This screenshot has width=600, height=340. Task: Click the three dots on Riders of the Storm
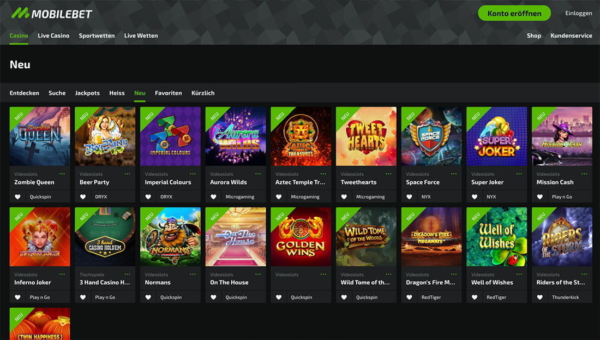coord(584,274)
